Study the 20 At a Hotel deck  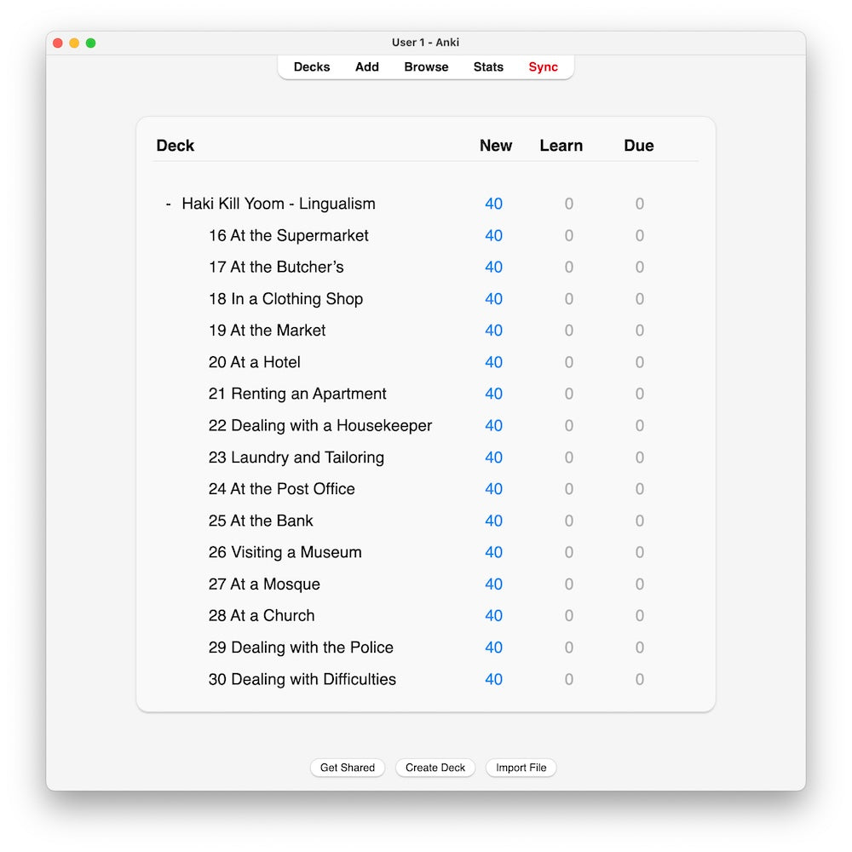point(254,362)
